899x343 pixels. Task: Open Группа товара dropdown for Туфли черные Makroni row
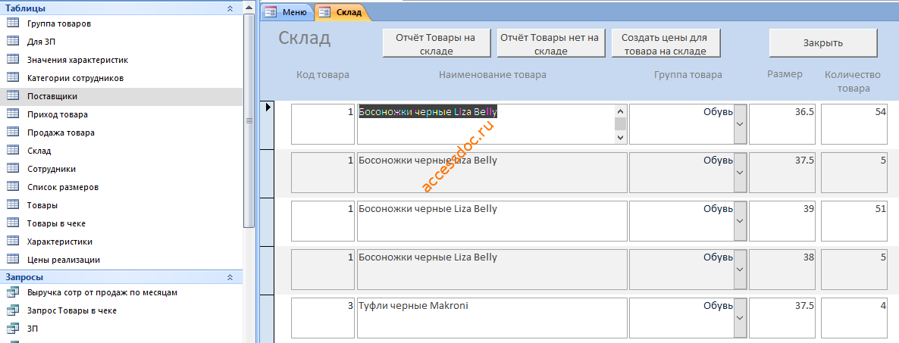pyautogui.click(x=740, y=318)
